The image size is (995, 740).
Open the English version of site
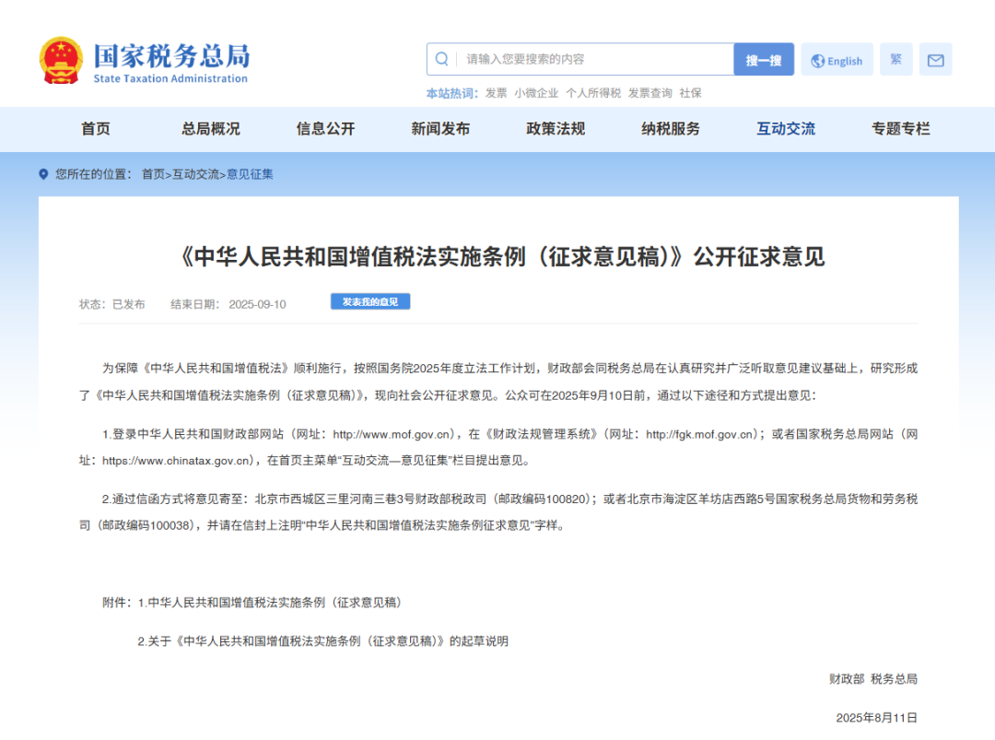click(x=837, y=60)
